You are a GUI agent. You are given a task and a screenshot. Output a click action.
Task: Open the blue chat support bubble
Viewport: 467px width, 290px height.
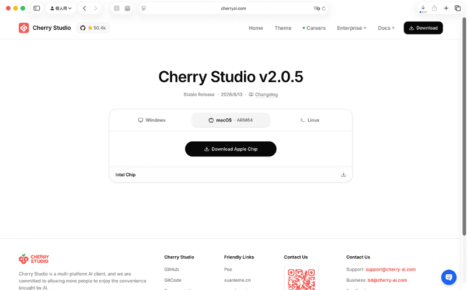click(449, 277)
